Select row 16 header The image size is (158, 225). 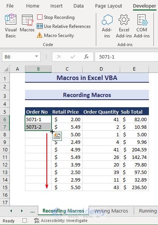5,195
